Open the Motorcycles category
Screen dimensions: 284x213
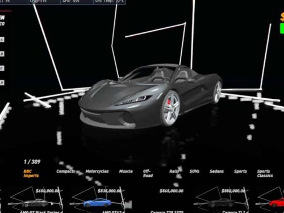click(97, 172)
